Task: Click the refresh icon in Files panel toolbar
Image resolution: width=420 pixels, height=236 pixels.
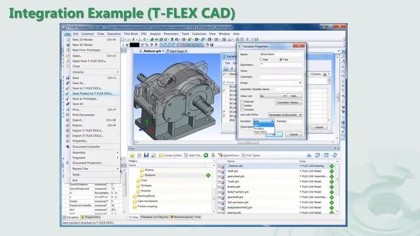Action: (x=335, y=155)
